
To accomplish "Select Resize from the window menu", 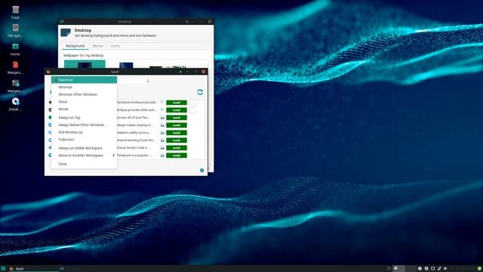I will (x=84, y=109).
